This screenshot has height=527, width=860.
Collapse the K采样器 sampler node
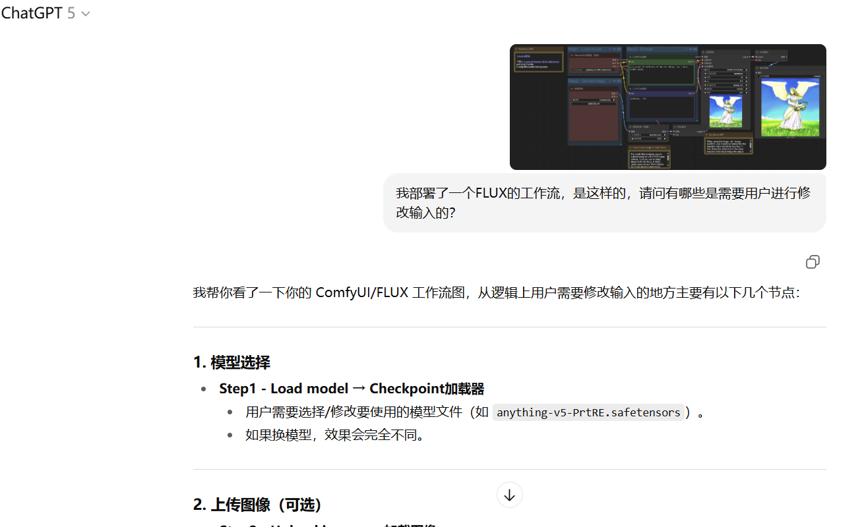pos(704,51)
